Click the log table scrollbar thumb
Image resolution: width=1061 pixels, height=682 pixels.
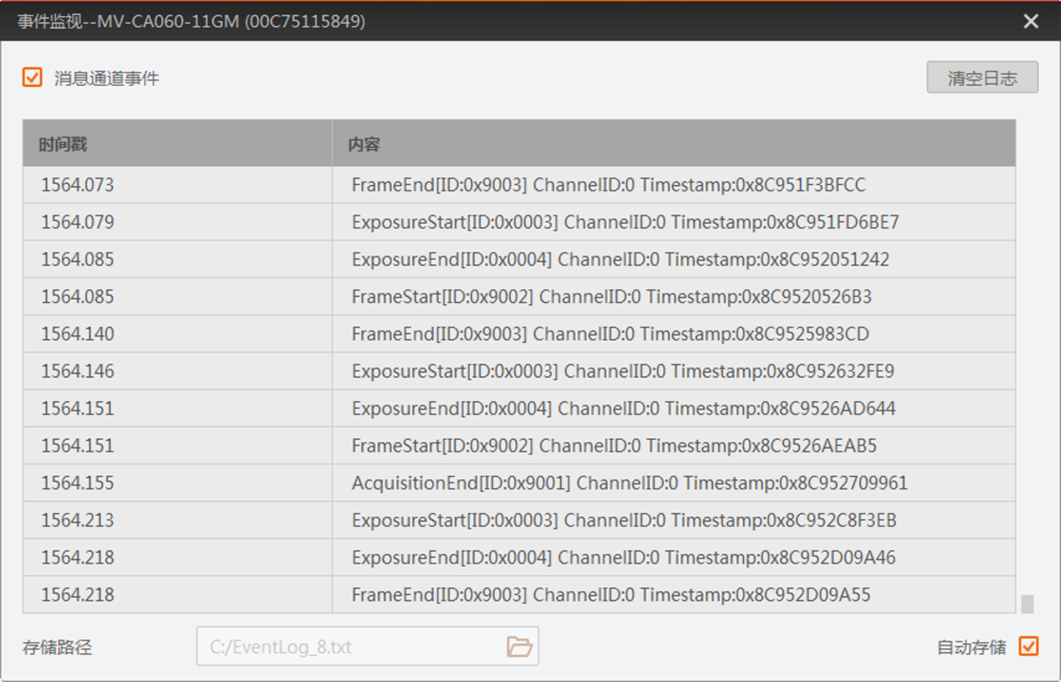[x=1027, y=603]
